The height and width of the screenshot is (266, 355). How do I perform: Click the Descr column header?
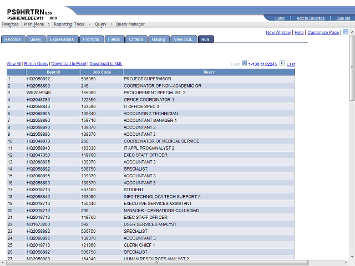click(x=209, y=72)
